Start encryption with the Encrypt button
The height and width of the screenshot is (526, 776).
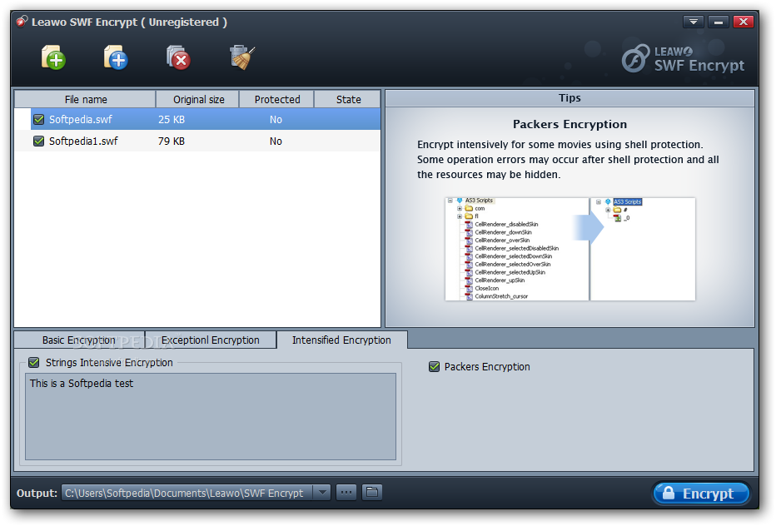pos(700,493)
